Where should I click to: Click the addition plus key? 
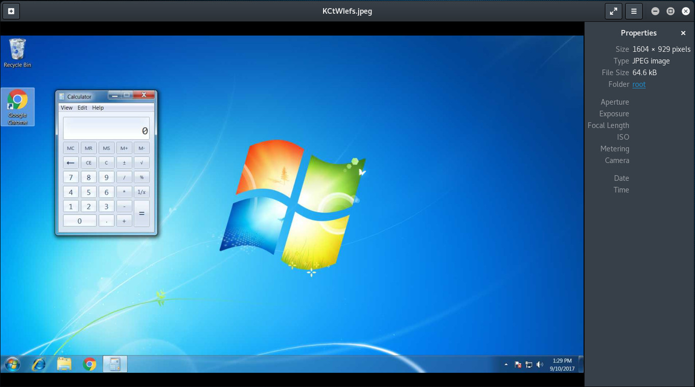124,221
